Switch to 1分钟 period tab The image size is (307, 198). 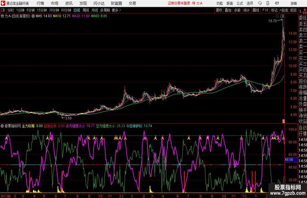coord(20,10)
